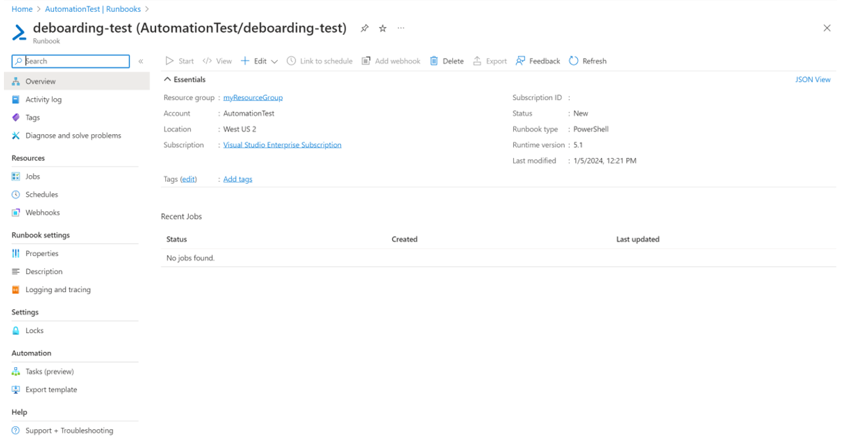Click Diagnose and solve problems wrench icon
This screenshot has width=843, height=437.
(16, 136)
